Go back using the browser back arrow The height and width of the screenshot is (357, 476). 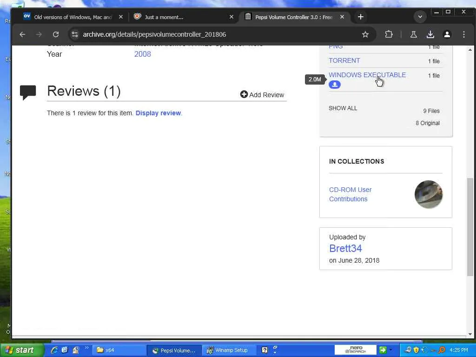click(22, 34)
